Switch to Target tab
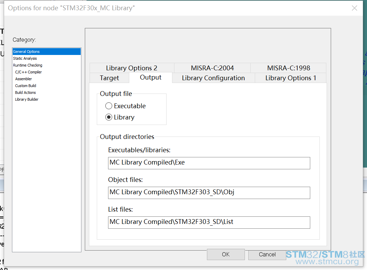Screen dimensions: 367x270 pyautogui.click(x=109, y=78)
